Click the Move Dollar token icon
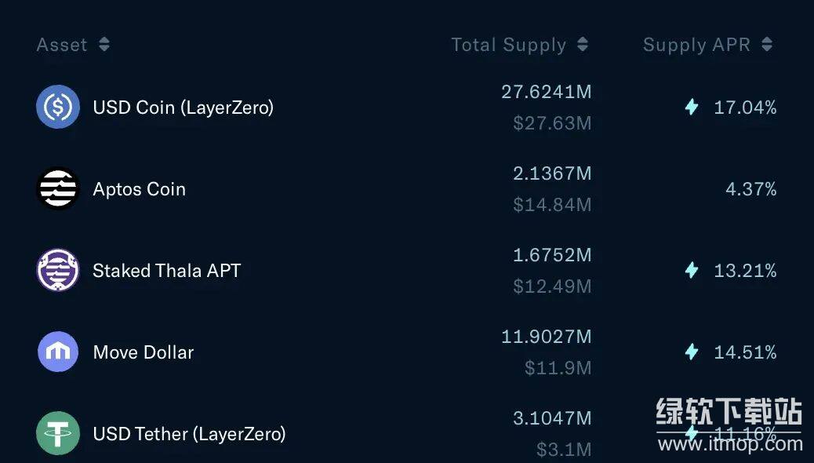 tap(58, 352)
